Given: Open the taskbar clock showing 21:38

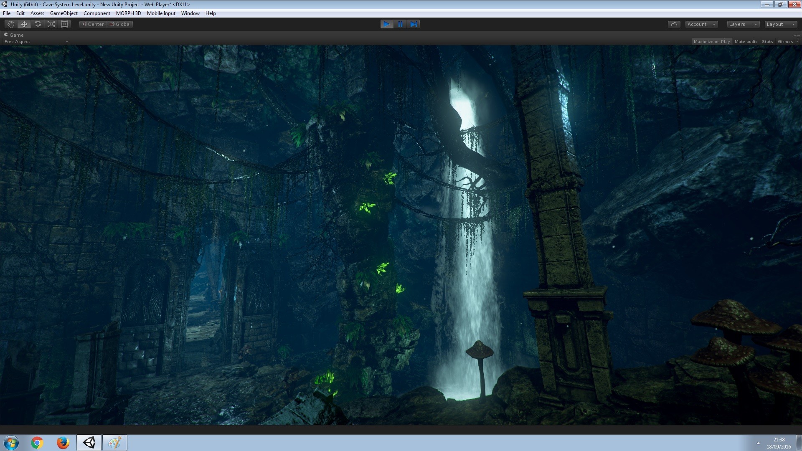Looking at the screenshot, I should (x=779, y=443).
